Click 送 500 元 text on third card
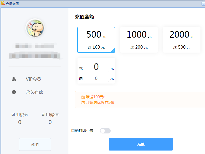This screenshot has width=205, height=154. 182,47
